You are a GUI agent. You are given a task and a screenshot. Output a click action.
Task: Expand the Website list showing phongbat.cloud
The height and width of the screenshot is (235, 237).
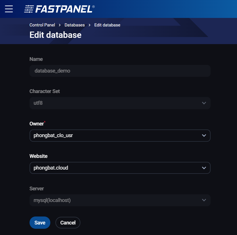(114, 168)
